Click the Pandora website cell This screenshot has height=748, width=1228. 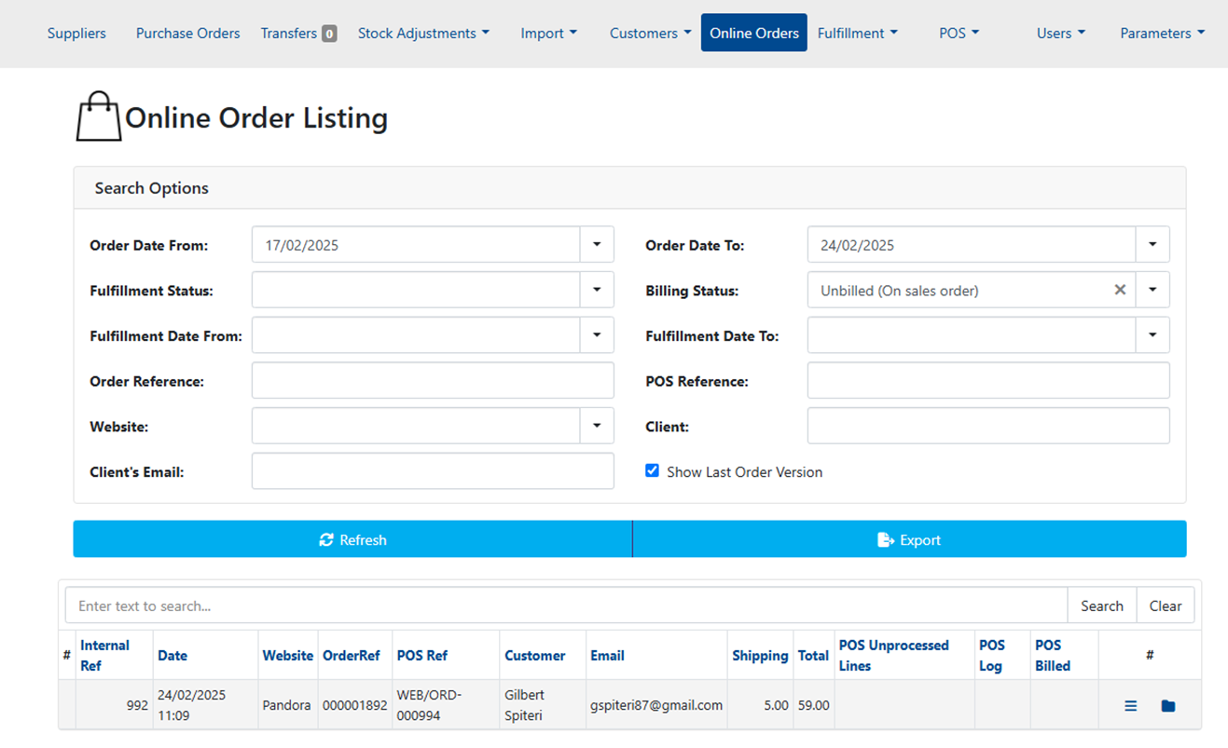coord(286,705)
